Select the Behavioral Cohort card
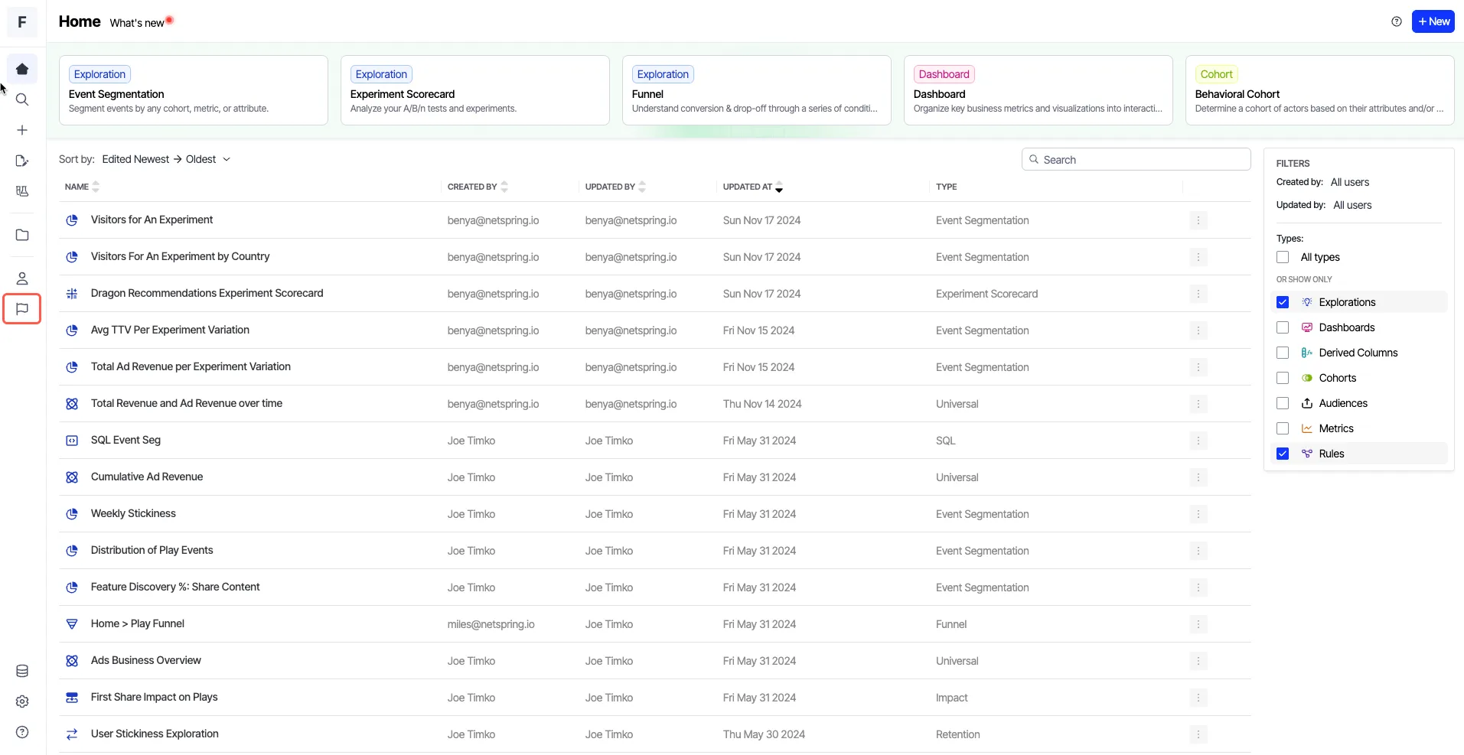This screenshot has height=755, width=1464. click(1320, 90)
